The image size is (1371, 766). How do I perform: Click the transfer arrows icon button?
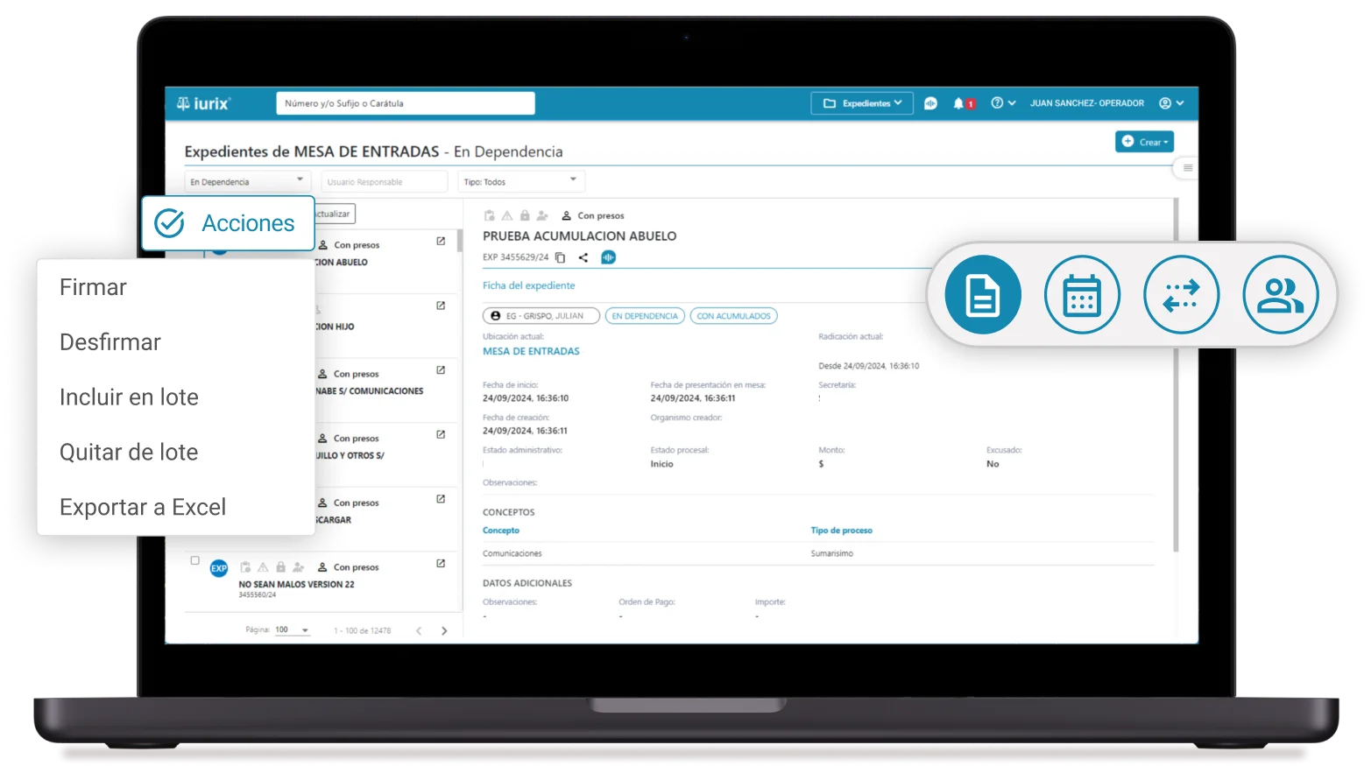point(1181,295)
